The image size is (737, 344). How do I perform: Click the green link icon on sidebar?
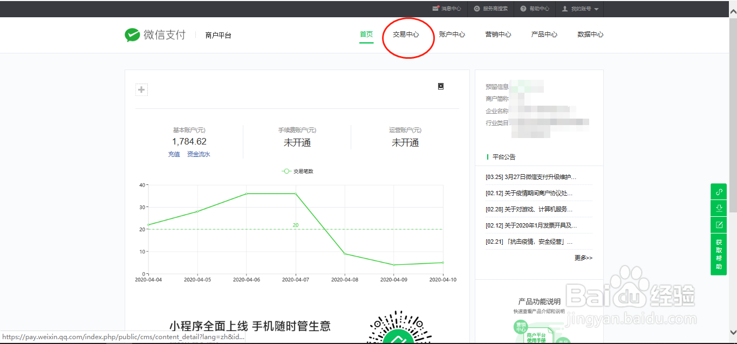click(x=719, y=191)
